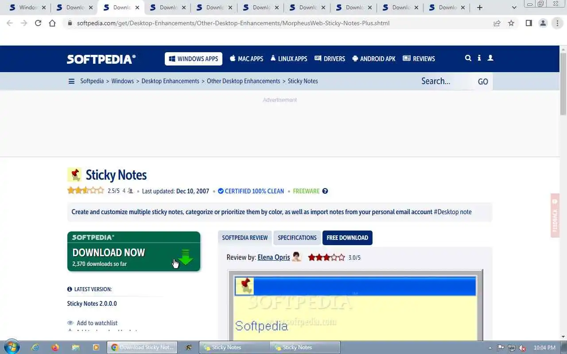Click the user votes count icon
This screenshot has height=354, width=567.
pyautogui.click(x=130, y=191)
